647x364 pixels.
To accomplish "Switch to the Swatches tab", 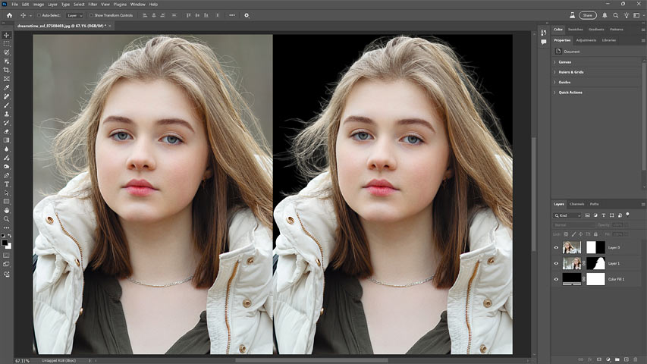I will (x=575, y=30).
